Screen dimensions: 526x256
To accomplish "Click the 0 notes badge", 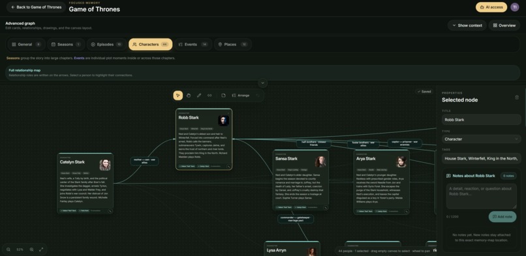I will [x=508, y=176].
